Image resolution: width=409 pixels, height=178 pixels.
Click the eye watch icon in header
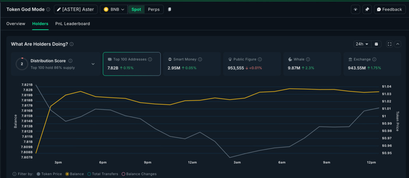[355, 10]
